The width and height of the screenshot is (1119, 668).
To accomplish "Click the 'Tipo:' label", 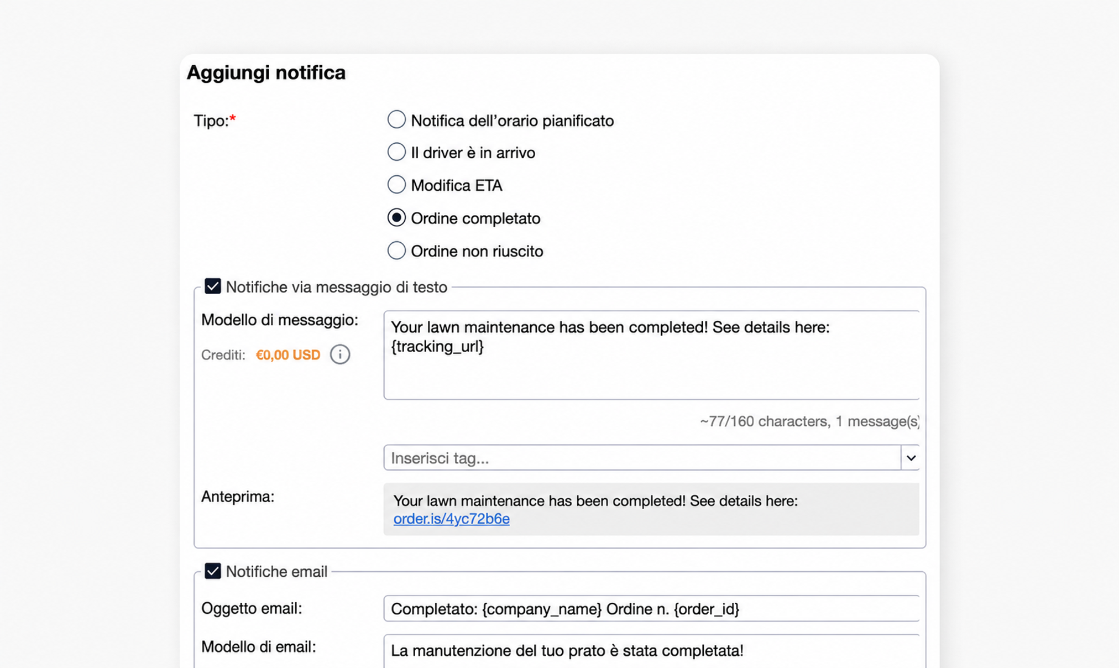I will click(x=215, y=121).
